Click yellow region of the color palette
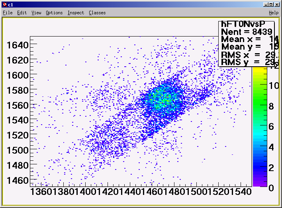 (x=260, y=70)
